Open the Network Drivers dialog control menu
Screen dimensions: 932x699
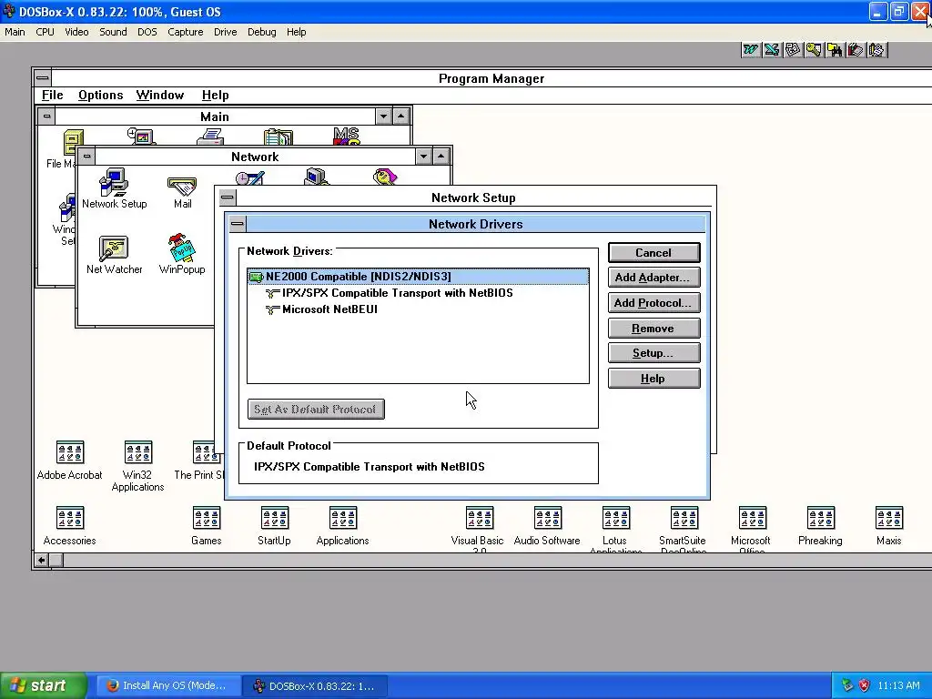(x=238, y=224)
